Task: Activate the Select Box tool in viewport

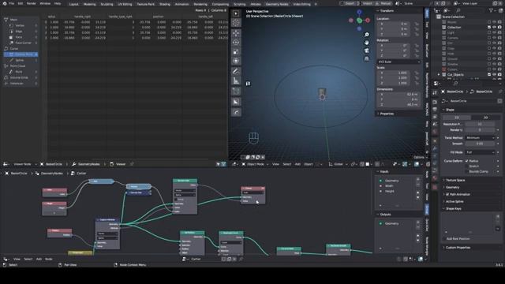Action: coord(236,13)
